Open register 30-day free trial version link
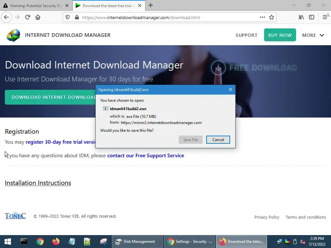The height and width of the screenshot is (248, 331). point(60,142)
